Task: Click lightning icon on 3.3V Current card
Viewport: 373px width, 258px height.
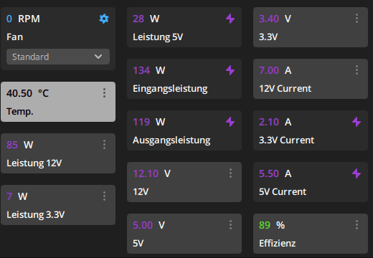Action: coord(357,122)
